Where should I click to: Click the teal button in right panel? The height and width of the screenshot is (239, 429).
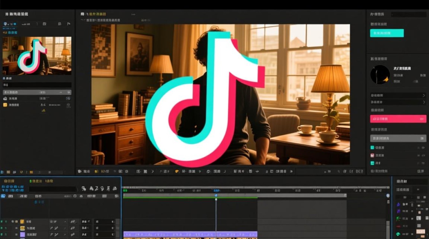point(387,33)
